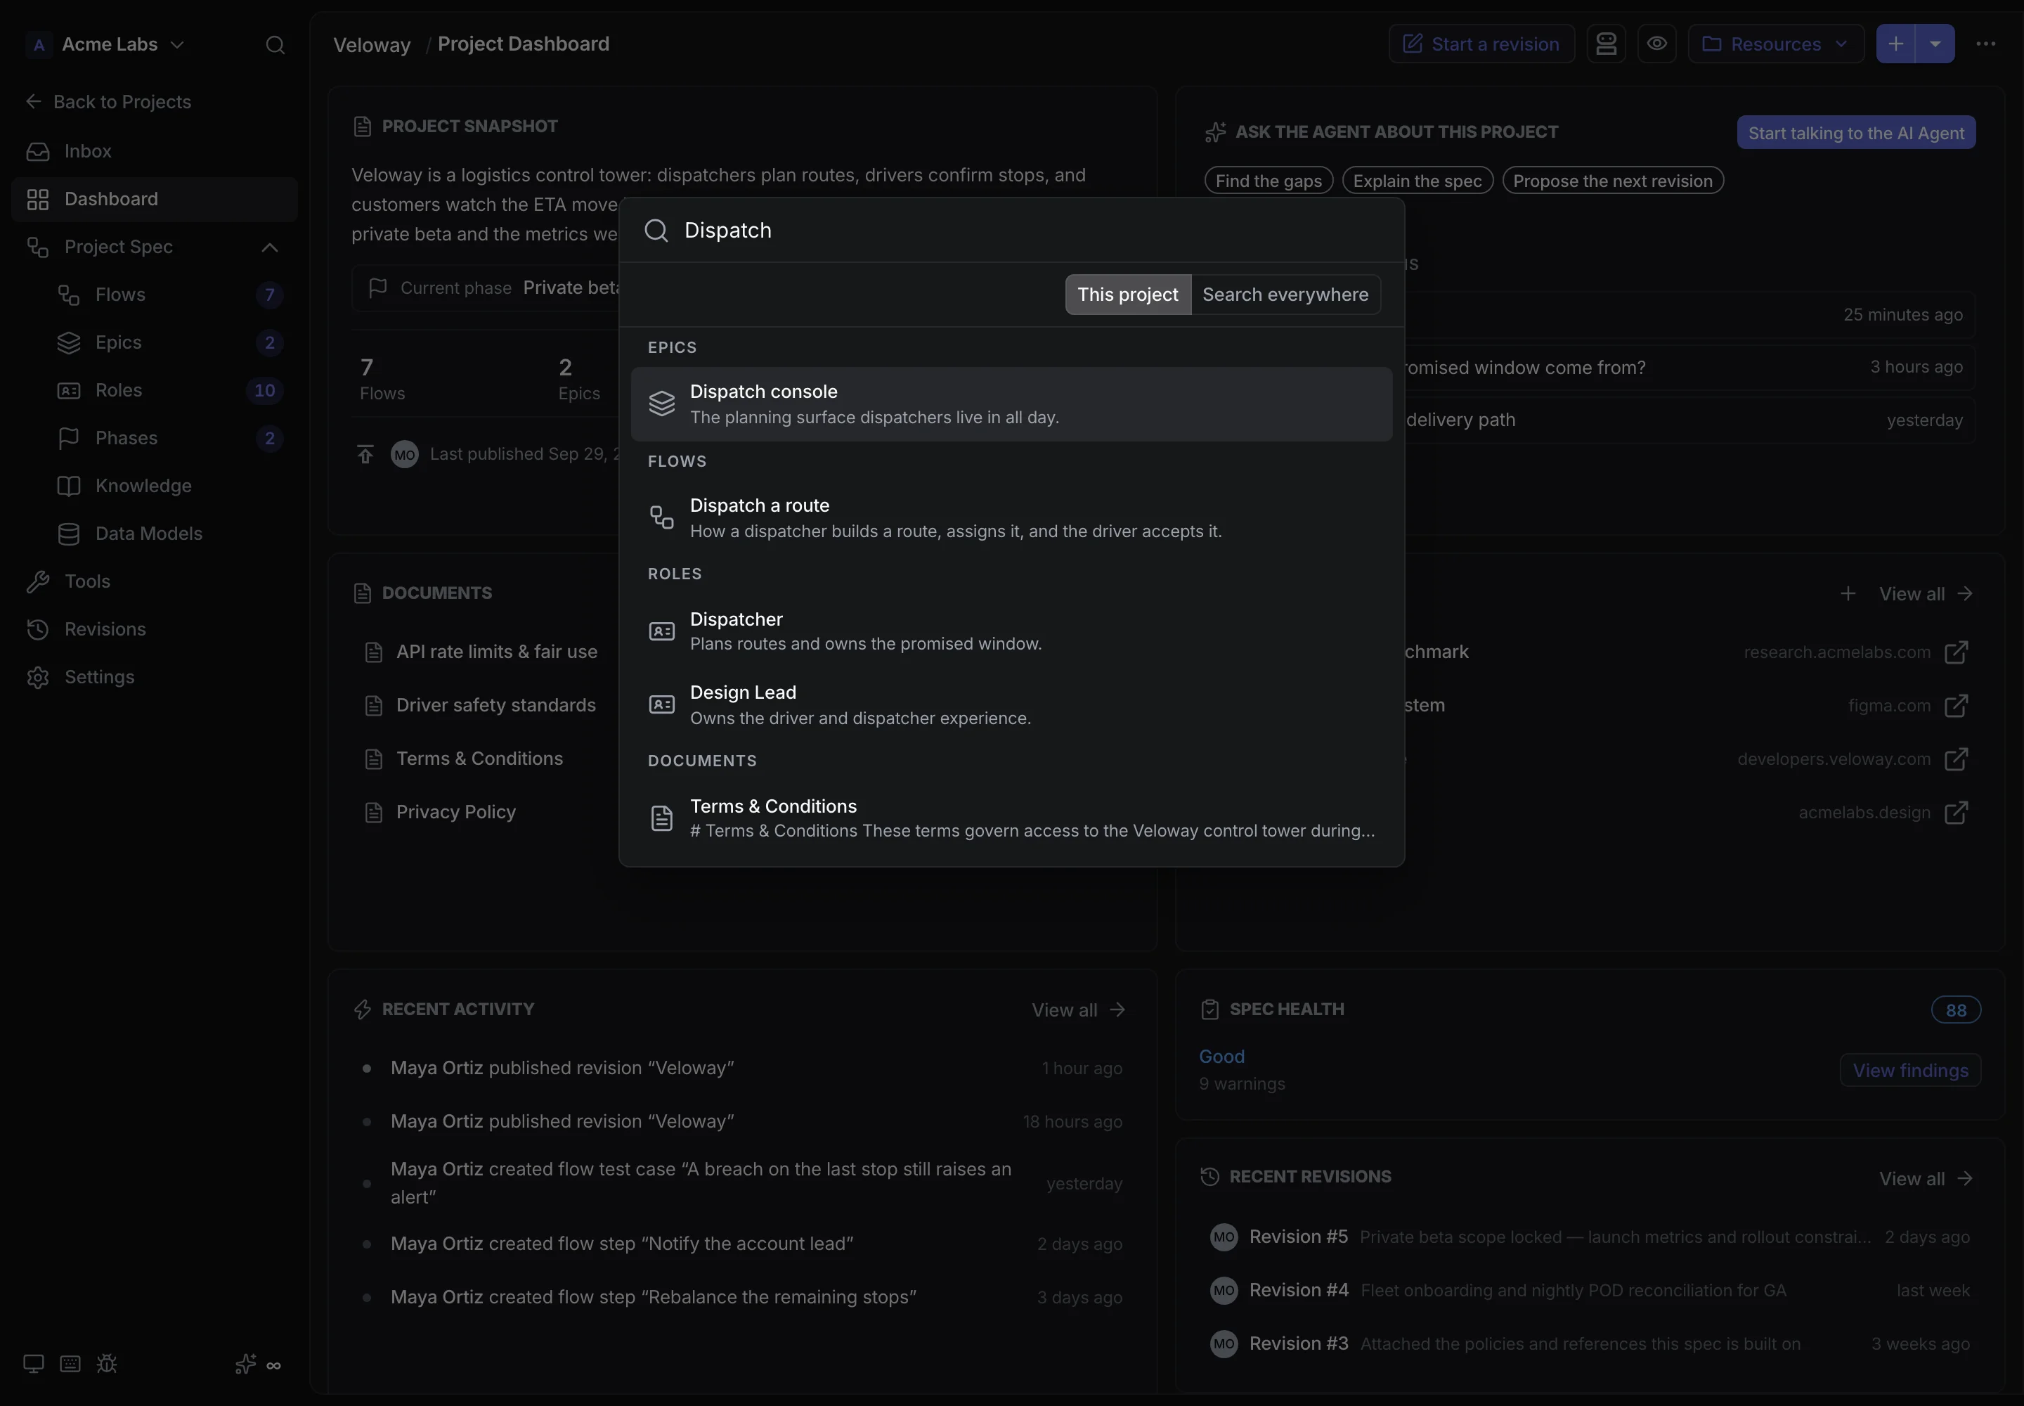Open research.acmelabs.com external link icon
The image size is (2024, 1406).
pos(1955,652)
